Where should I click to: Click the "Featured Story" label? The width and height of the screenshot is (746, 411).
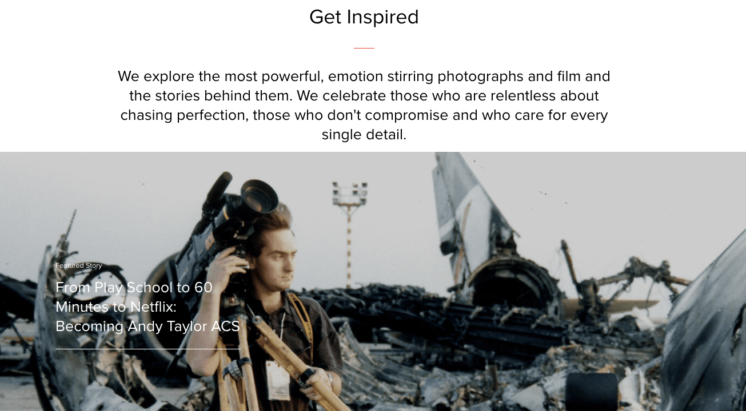tap(79, 265)
